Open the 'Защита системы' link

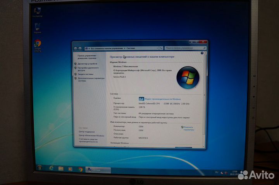tap(85, 74)
